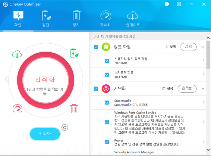Image resolution: width=211 pixels, height=156 pixels.
Task: Switch to the 가속화 acceleration tab
Action: [105, 19]
